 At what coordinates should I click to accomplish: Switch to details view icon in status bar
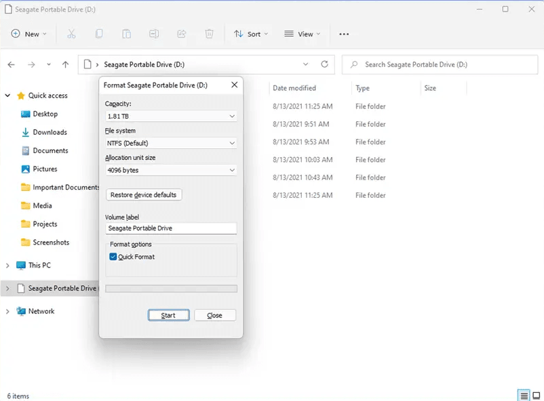coord(523,396)
